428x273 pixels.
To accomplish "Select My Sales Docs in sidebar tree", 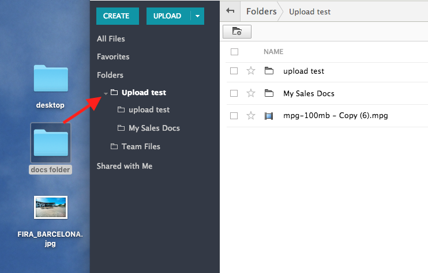I will tap(154, 128).
